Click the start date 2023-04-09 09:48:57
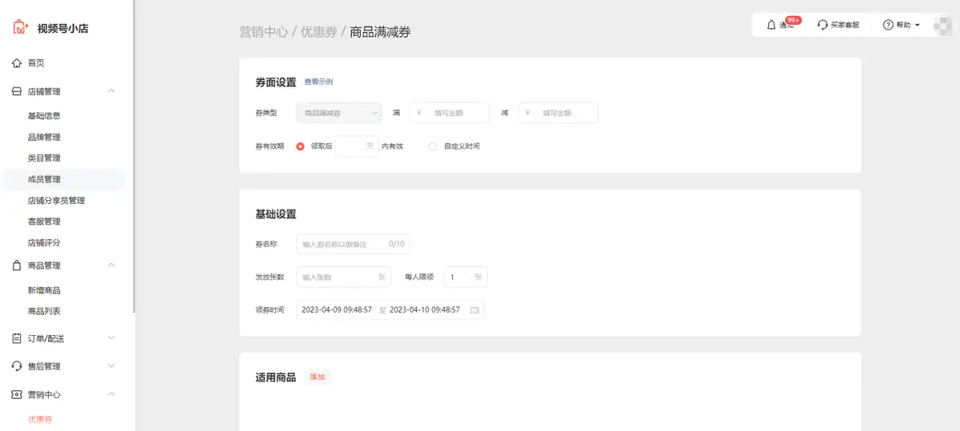This screenshot has height=431, width=960. point(337,309)
